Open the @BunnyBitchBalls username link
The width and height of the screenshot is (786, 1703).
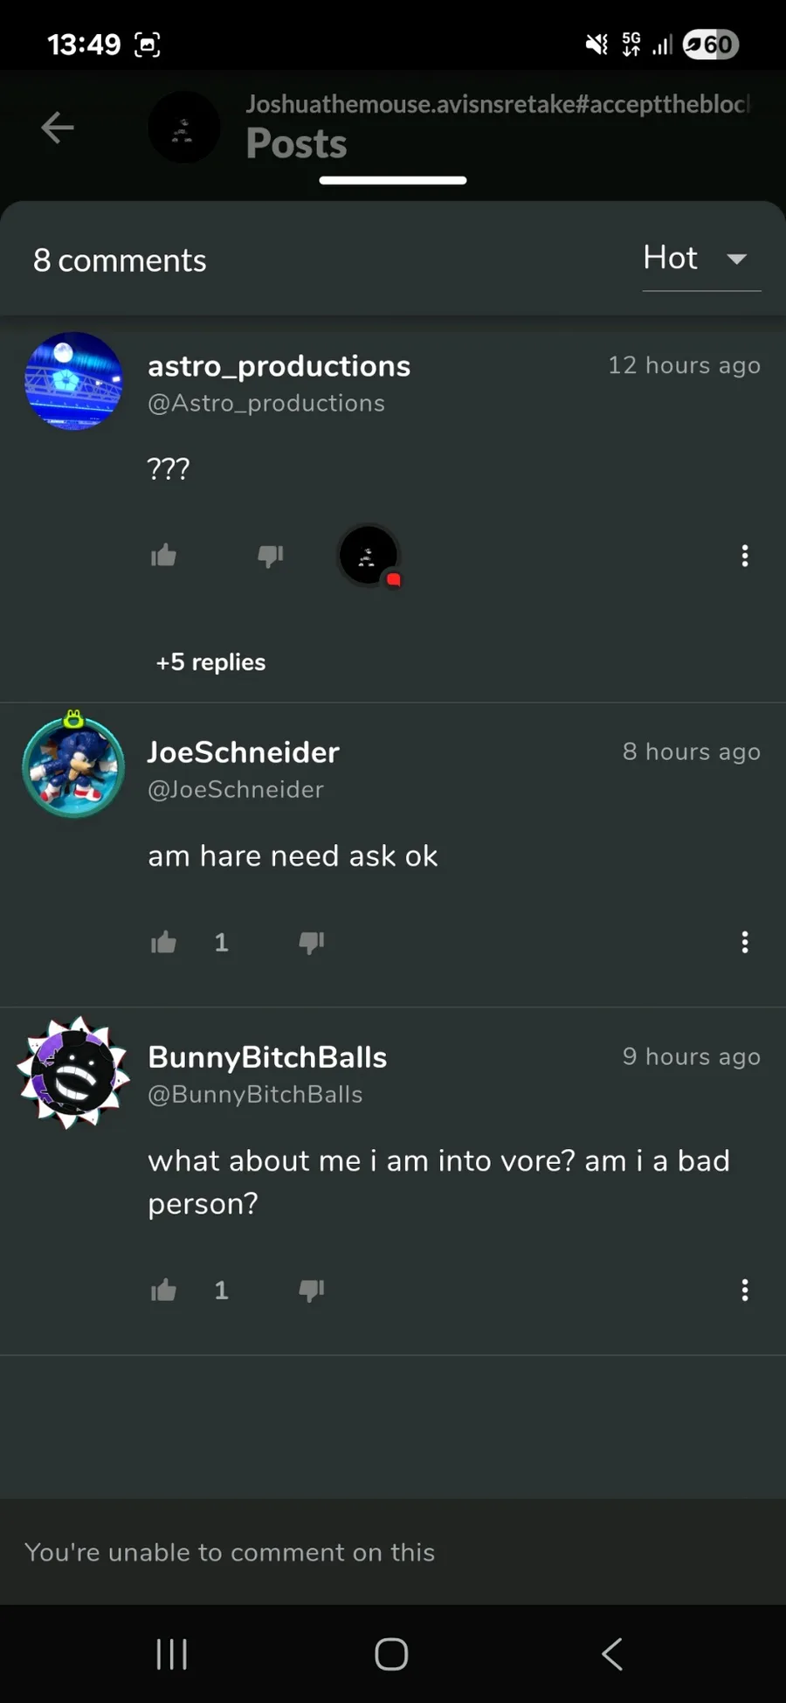pyautogui.click(x=255, y=1094)
